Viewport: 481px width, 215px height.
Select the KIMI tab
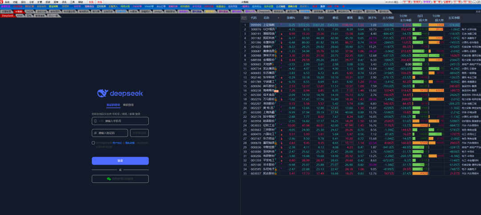pos(20,16)
